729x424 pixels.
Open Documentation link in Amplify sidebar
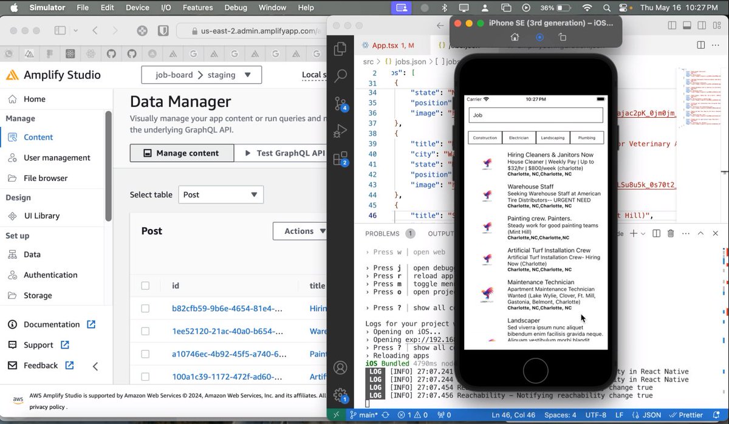click(x=52, y=324)
